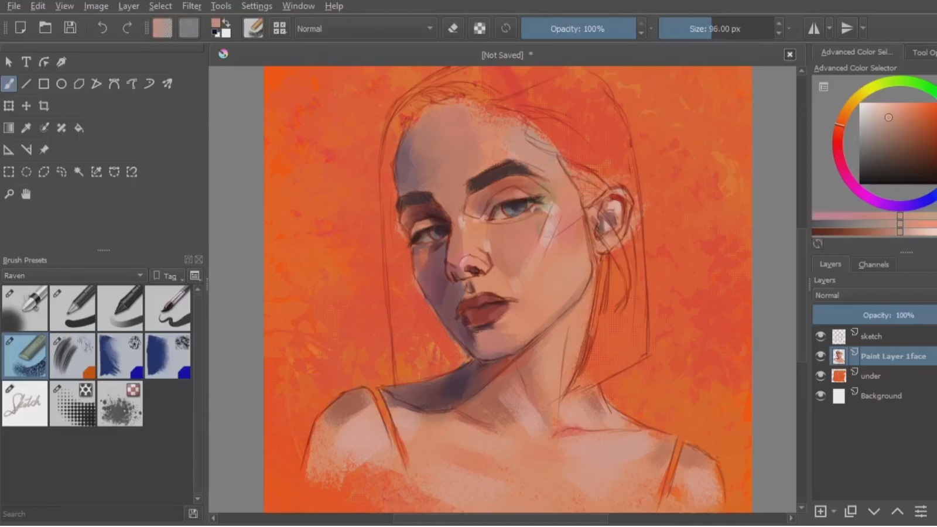Open the Settings menu
Image resolution: width=937 pixels, height=527 pixels.
point(257,6)
